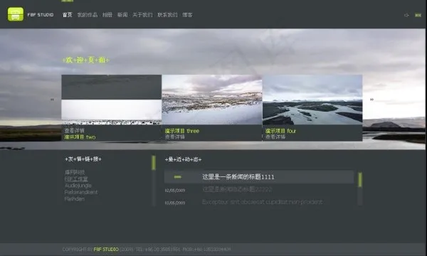Click the green FBF Studio logo icon
Image resolution: width=427 pixels, height=256 pixels.
16,14
